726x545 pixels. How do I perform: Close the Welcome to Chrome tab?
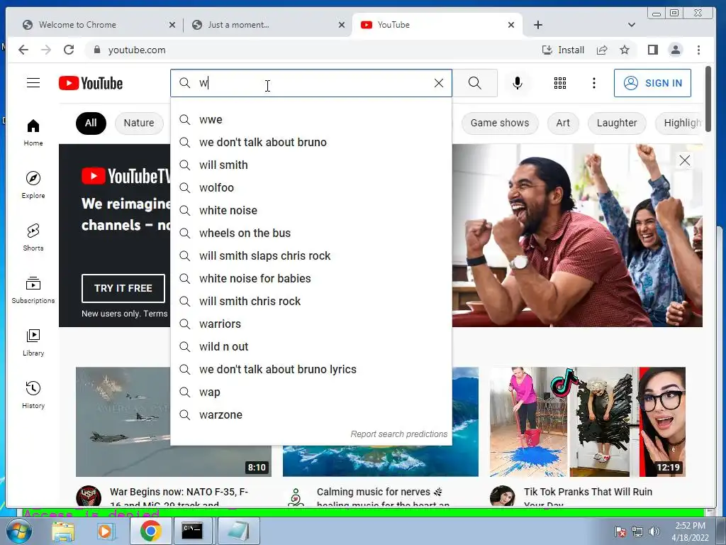[172, 25]
